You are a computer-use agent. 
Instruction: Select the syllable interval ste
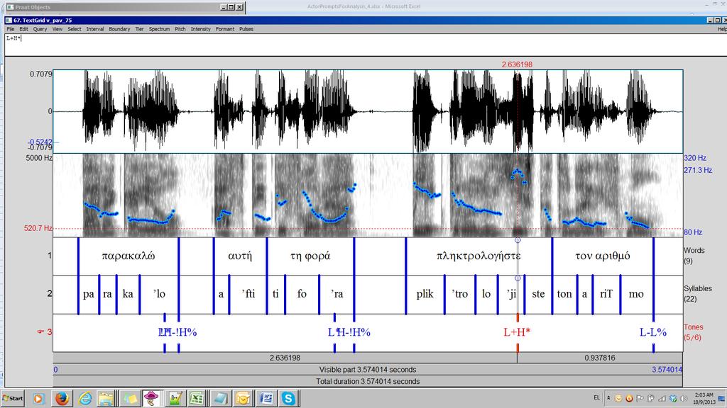pyautogui.click(x=538, y=294)
